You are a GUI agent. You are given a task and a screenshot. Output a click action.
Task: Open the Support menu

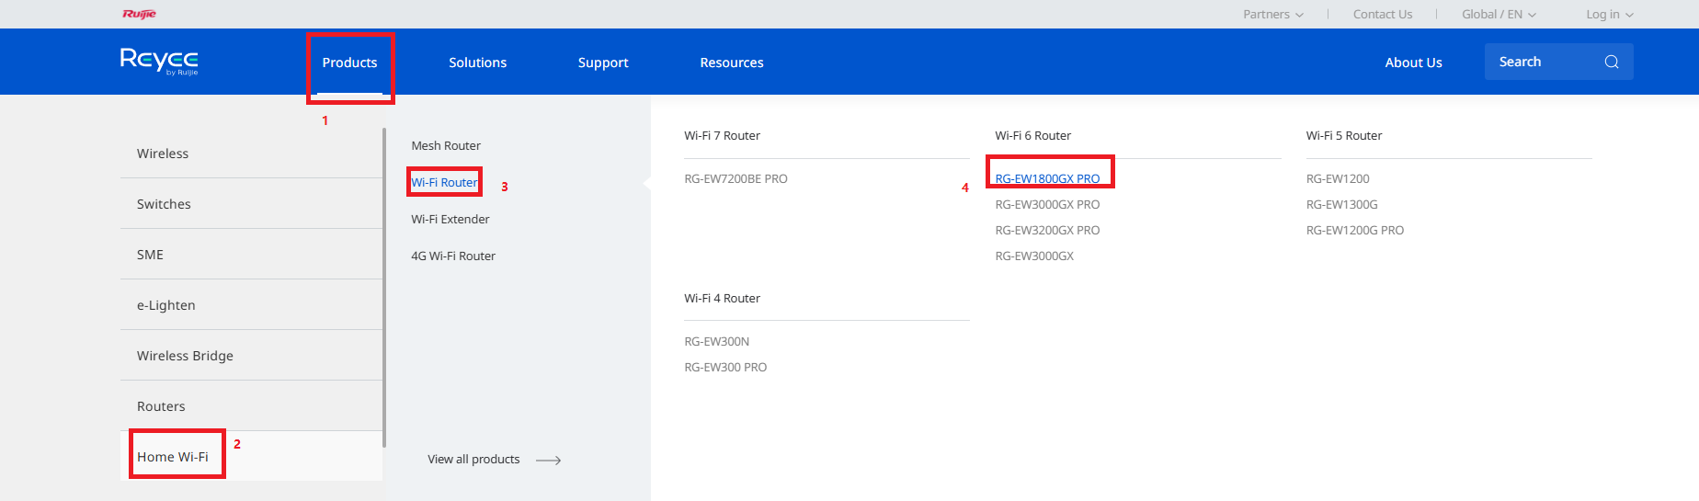tap(603, 63)
